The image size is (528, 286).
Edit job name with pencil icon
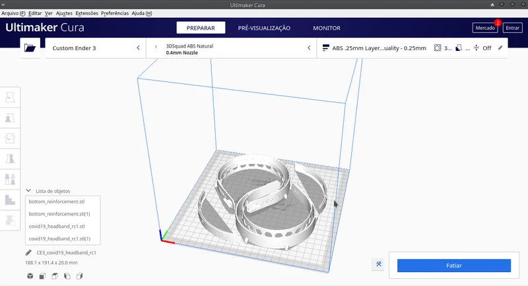(28, 253)
